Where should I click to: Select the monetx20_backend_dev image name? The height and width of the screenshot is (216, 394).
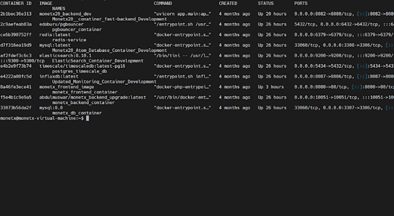click(x=65, y=14)
